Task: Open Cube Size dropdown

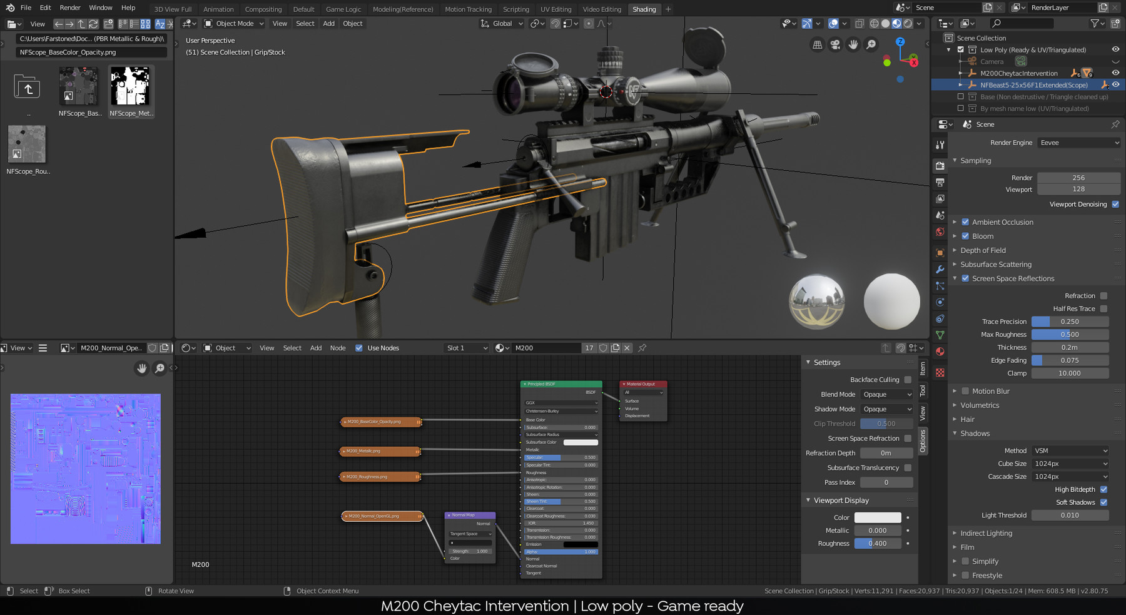Action: (x=1070, y=464)
